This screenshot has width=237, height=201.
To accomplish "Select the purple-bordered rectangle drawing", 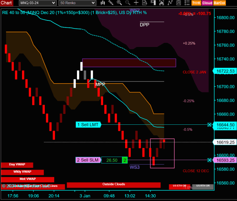I will pos(129,63).
